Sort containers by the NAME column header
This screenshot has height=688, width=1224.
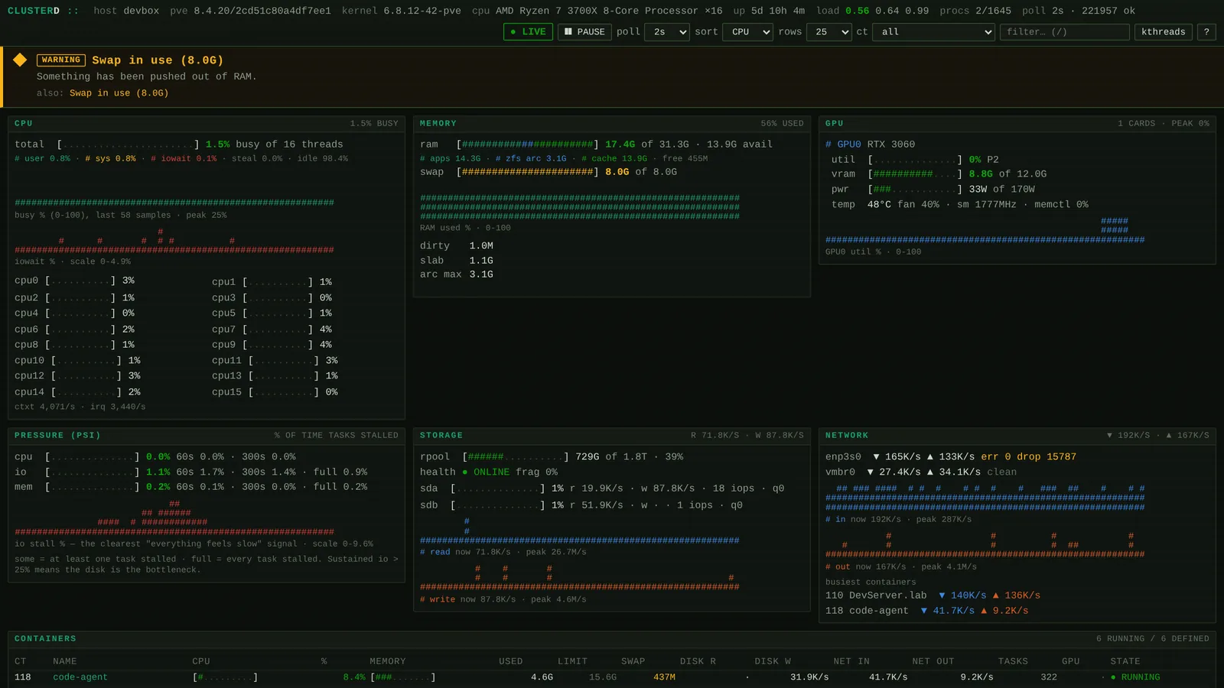click(65, 661)
